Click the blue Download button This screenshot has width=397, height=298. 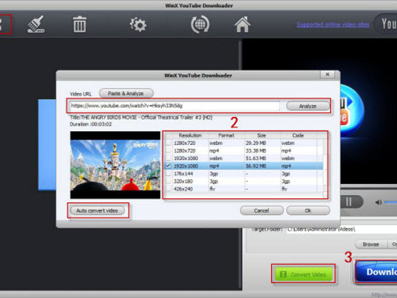pos(376,272)
